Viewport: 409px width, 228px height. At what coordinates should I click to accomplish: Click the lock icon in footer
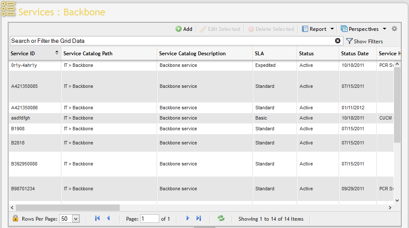[x=15, y=218]
